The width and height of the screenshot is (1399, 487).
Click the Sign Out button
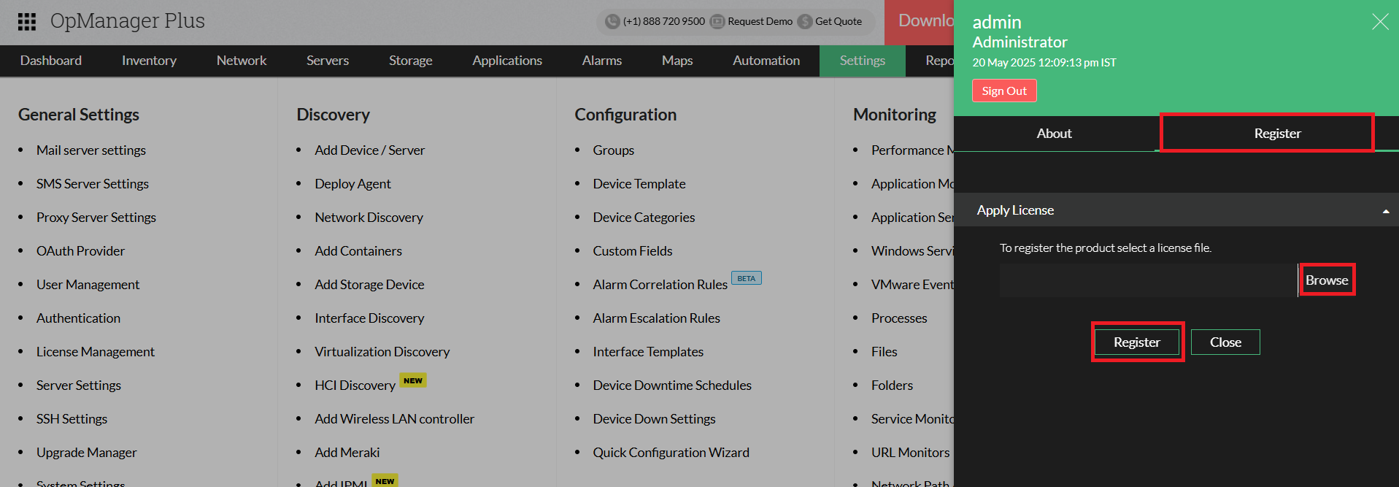point(1004,91)
